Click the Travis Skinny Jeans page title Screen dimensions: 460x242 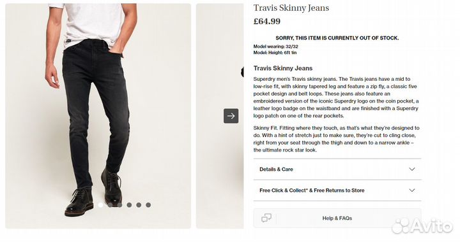(291, 8)
